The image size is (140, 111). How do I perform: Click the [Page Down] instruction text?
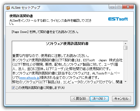point(45,32)
